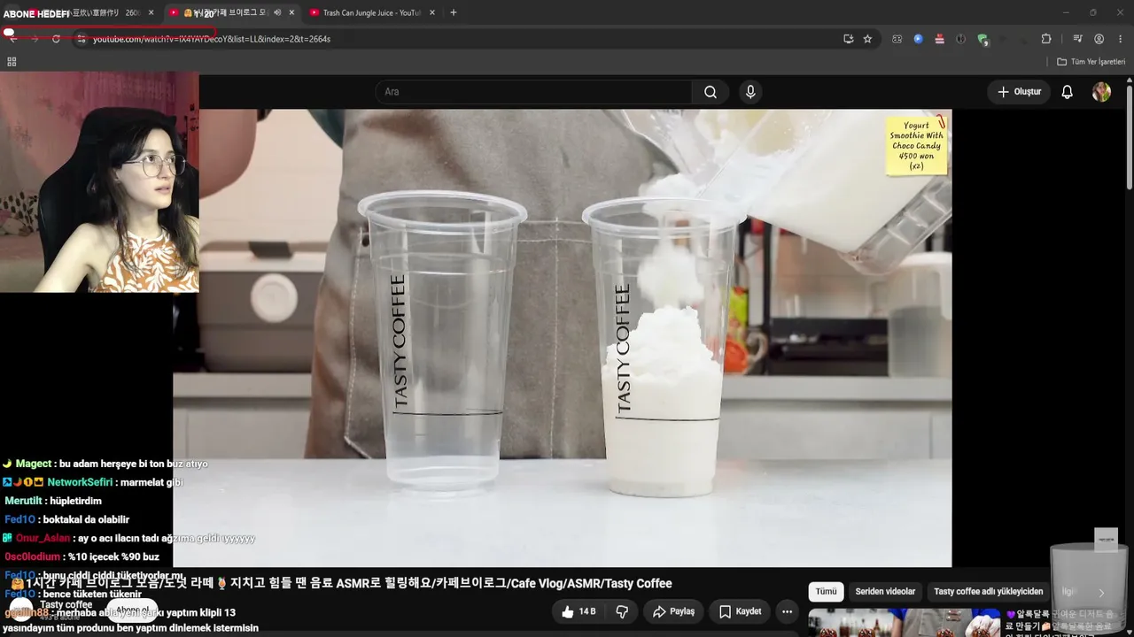This screenshot has height=637, width=1134.
Task: Click the blue play extension icon
Action: click(918, 39)
